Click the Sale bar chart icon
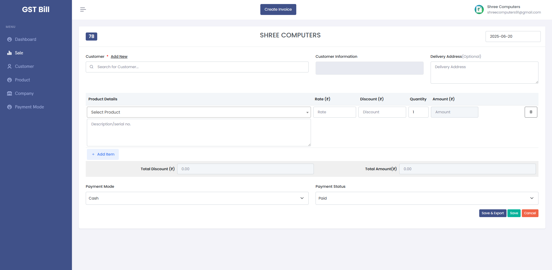This screenshot has width=552, height=270. (9, 53)
